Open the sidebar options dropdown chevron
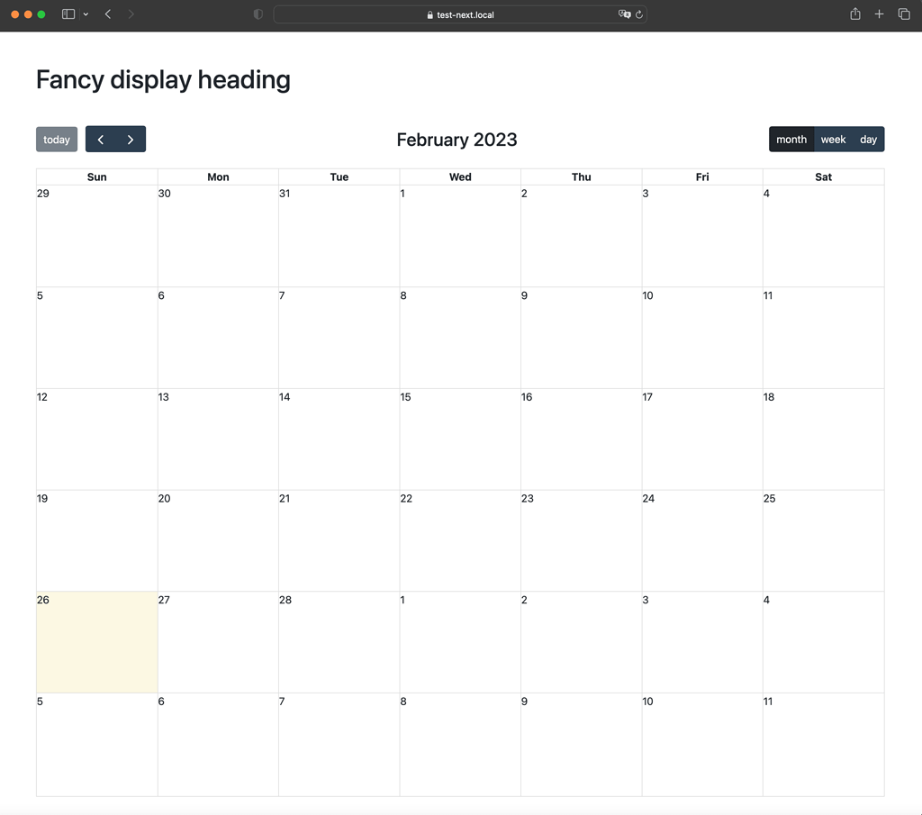The height and width of the screenshot is (815, 922). [86, 14]
